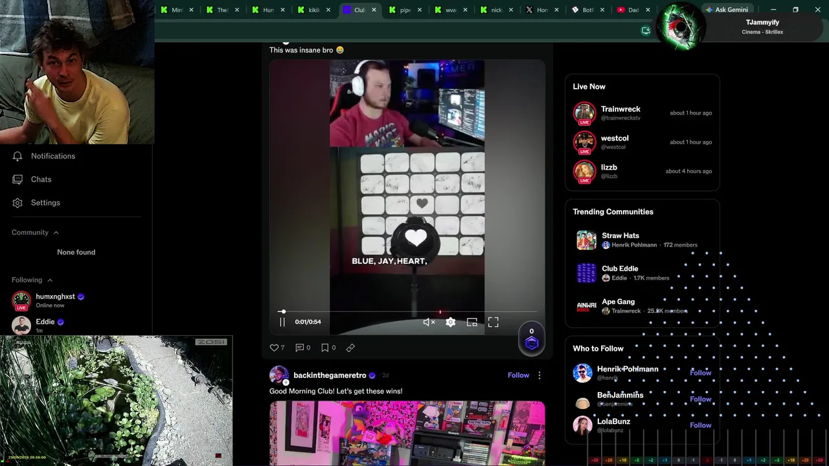Click the Chats icon in sidebar

coord(17,179)
